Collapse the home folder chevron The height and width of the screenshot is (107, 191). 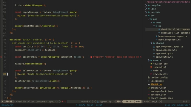tap(151, 23)
